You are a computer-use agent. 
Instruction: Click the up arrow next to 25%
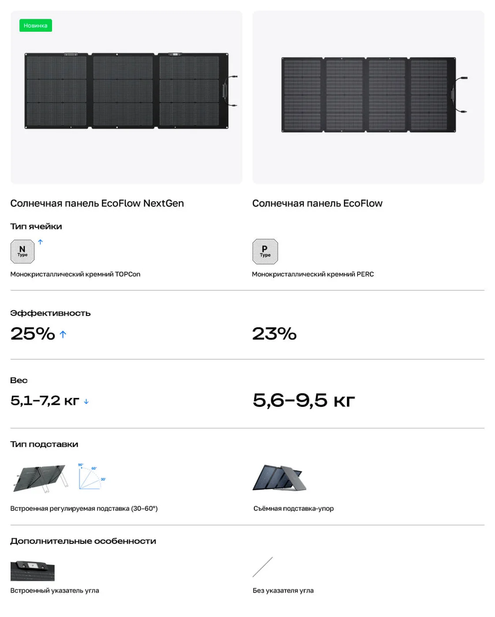tap(63, 335)
